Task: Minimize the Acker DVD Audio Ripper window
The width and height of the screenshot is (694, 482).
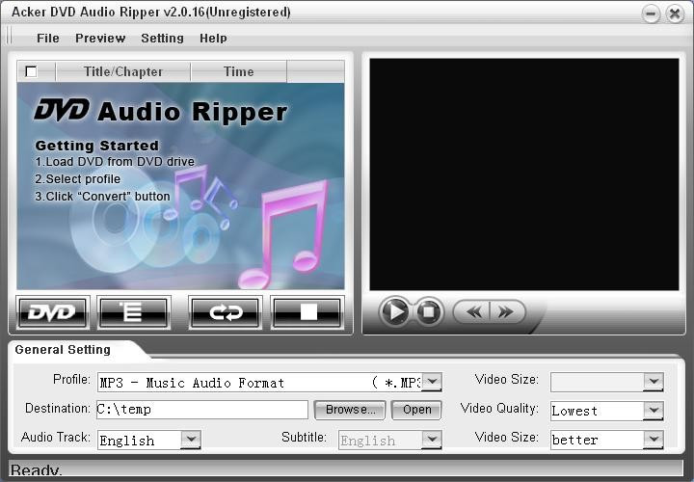Action: pos(651,13)
